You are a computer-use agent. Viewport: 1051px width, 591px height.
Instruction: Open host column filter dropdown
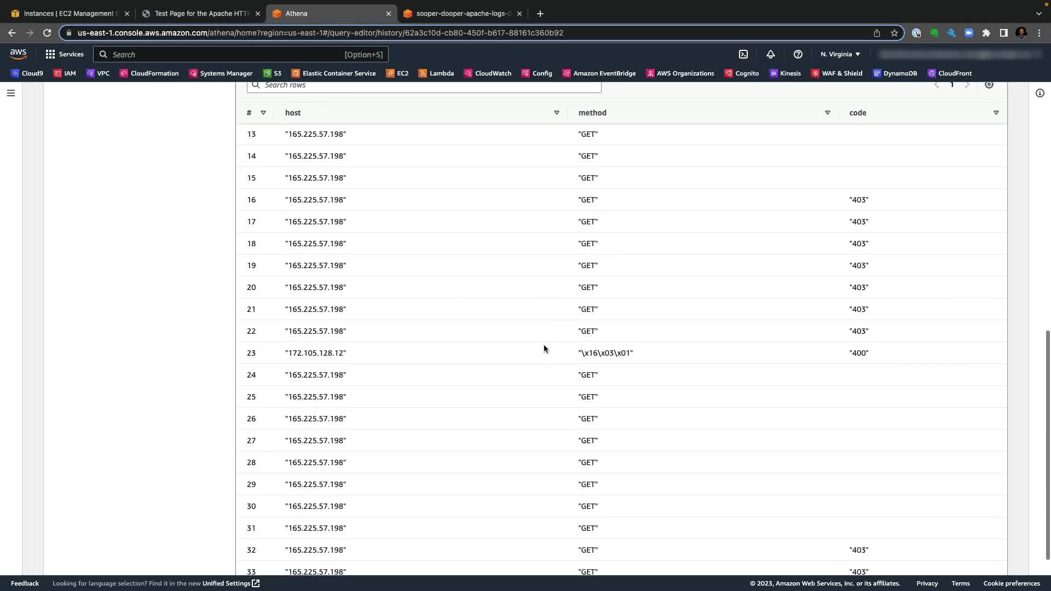click(x=556, y=113)
